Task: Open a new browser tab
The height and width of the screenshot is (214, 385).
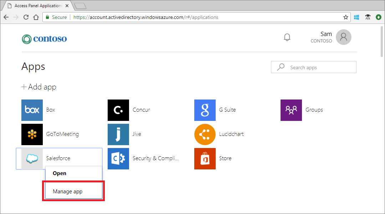Action: pyautogui.click(x=80, y=6)
